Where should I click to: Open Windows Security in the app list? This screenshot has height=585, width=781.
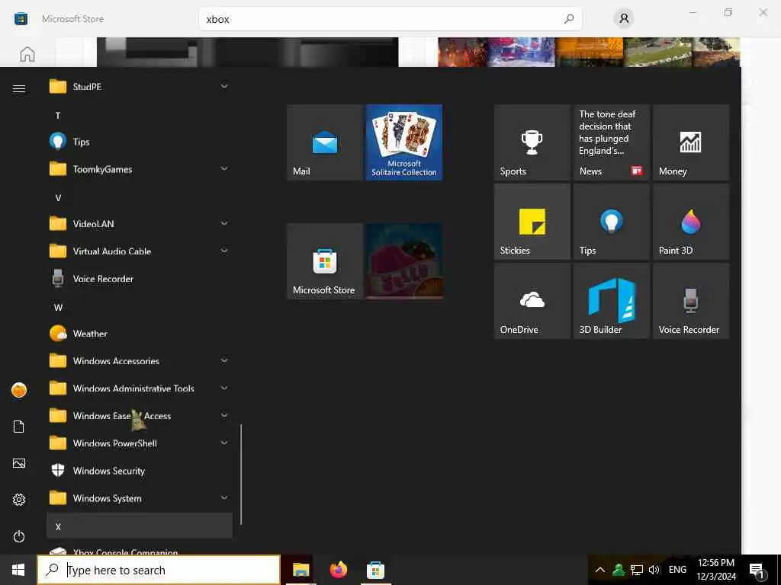pyautogui.click(x=140, y=471)
